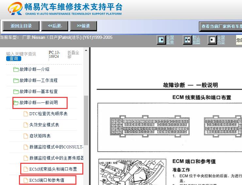Click page icon beside DTC检查优先顺序表

click(x=25, y=114)
